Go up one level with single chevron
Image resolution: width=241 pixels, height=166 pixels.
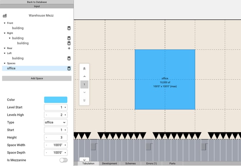[84, 76]
